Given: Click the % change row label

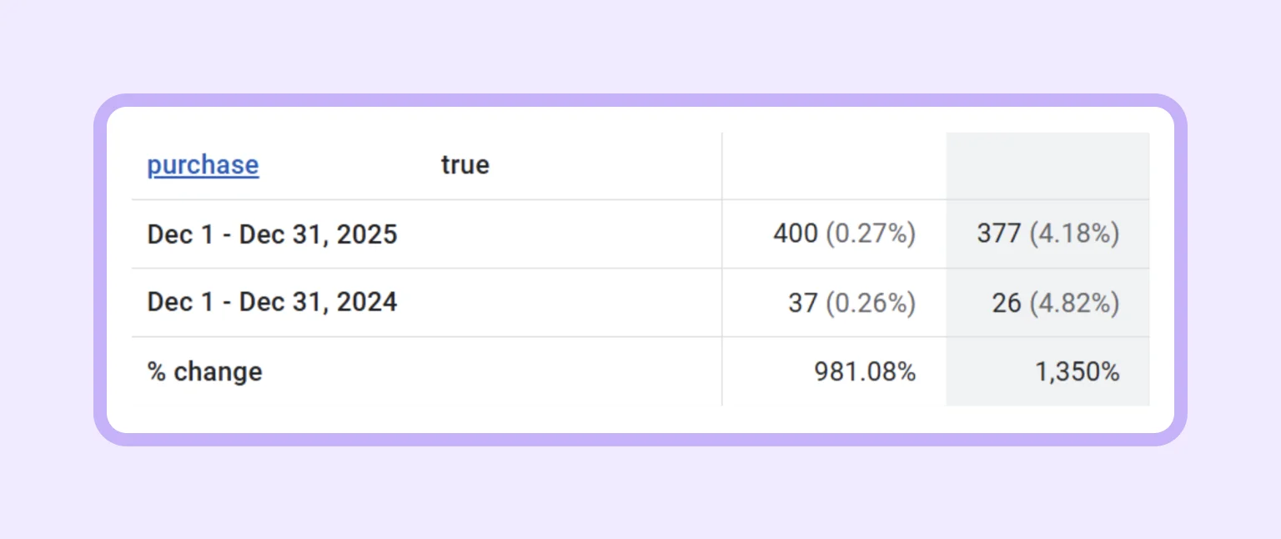Looking at the screenshot, I should 203,370.
